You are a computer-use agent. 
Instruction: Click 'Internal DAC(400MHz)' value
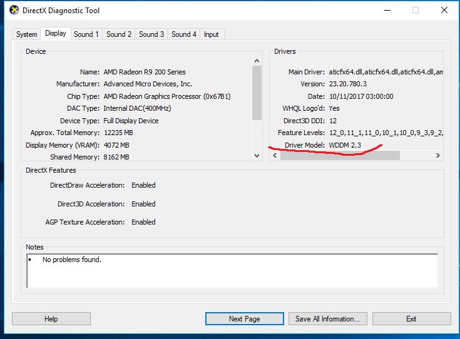coord(137,108)
